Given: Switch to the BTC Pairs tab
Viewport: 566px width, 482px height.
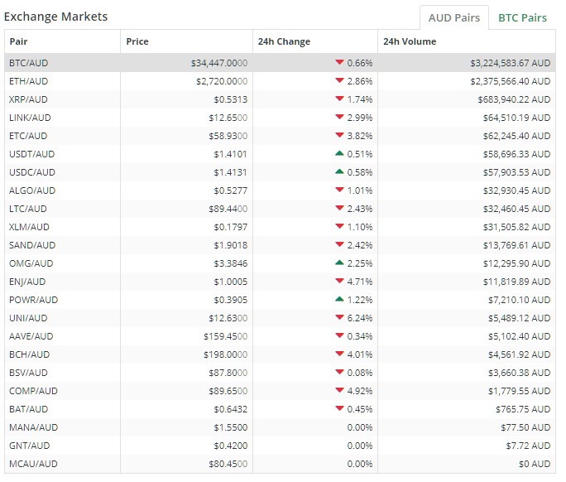Looking at the screenshot, I should 522,17.
